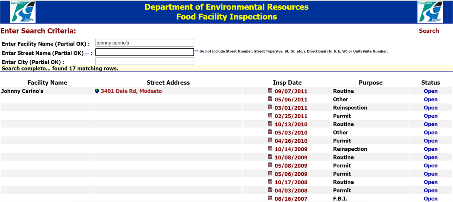The image size is (453, 202).
Task: Open PDF icon for 05/06/2009 inspection
Action: point(270,173)
